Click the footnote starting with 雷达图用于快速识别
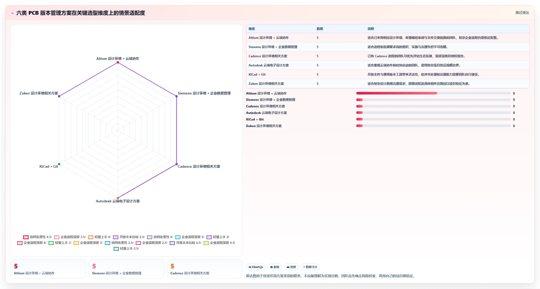 [x=331, y=276]
